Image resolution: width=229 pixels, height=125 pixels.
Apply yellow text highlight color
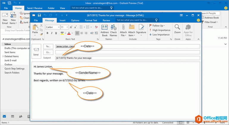pyautogui.click(x=62, y=33)
